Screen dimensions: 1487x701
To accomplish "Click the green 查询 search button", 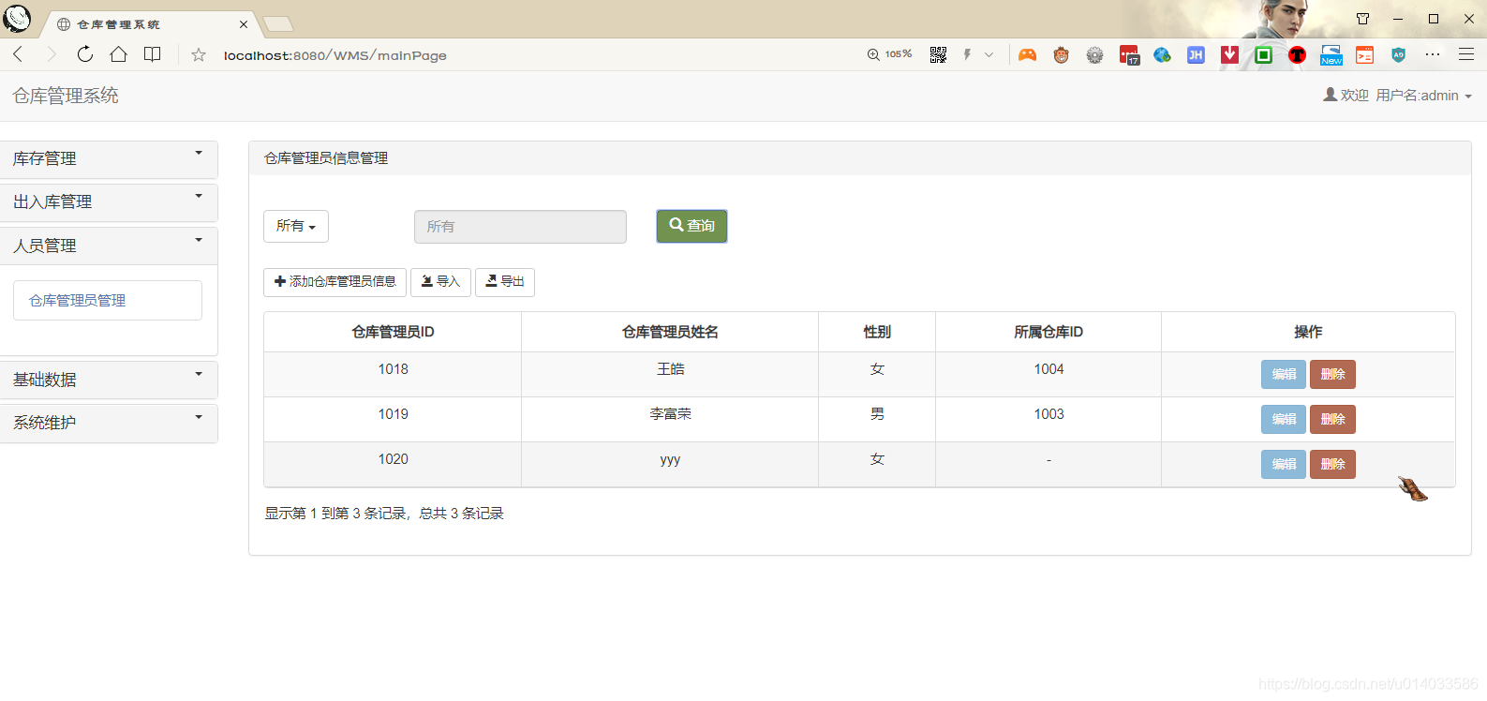I will pyautogui.click(x=691, y=226).
